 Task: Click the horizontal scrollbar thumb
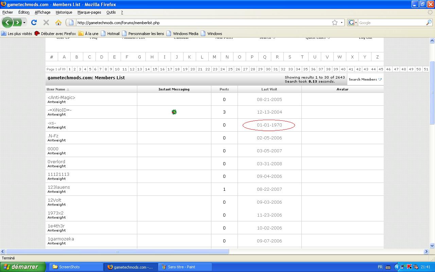click(117, 252)
